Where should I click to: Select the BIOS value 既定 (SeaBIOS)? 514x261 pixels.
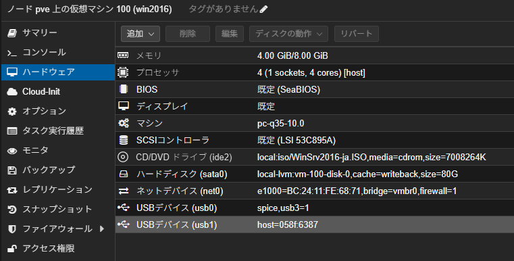coord(288,89)
